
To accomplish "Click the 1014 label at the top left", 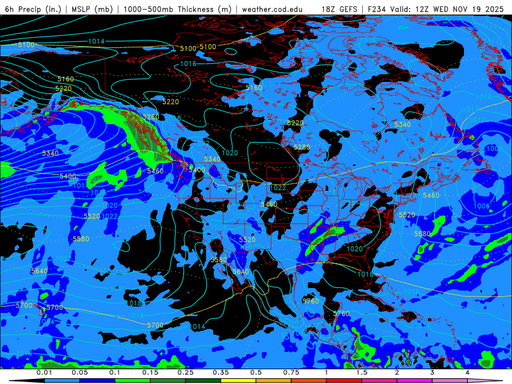I will tap(97, 42).
